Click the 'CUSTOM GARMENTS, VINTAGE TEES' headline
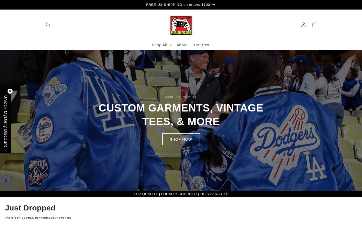 click(181, 115)
